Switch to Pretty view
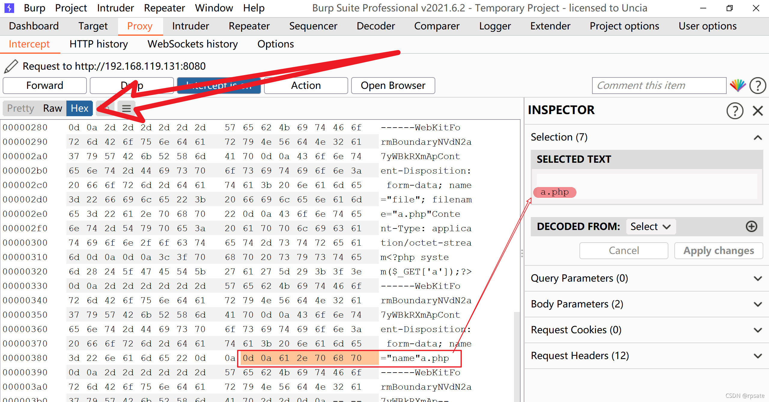 [21, 108]
